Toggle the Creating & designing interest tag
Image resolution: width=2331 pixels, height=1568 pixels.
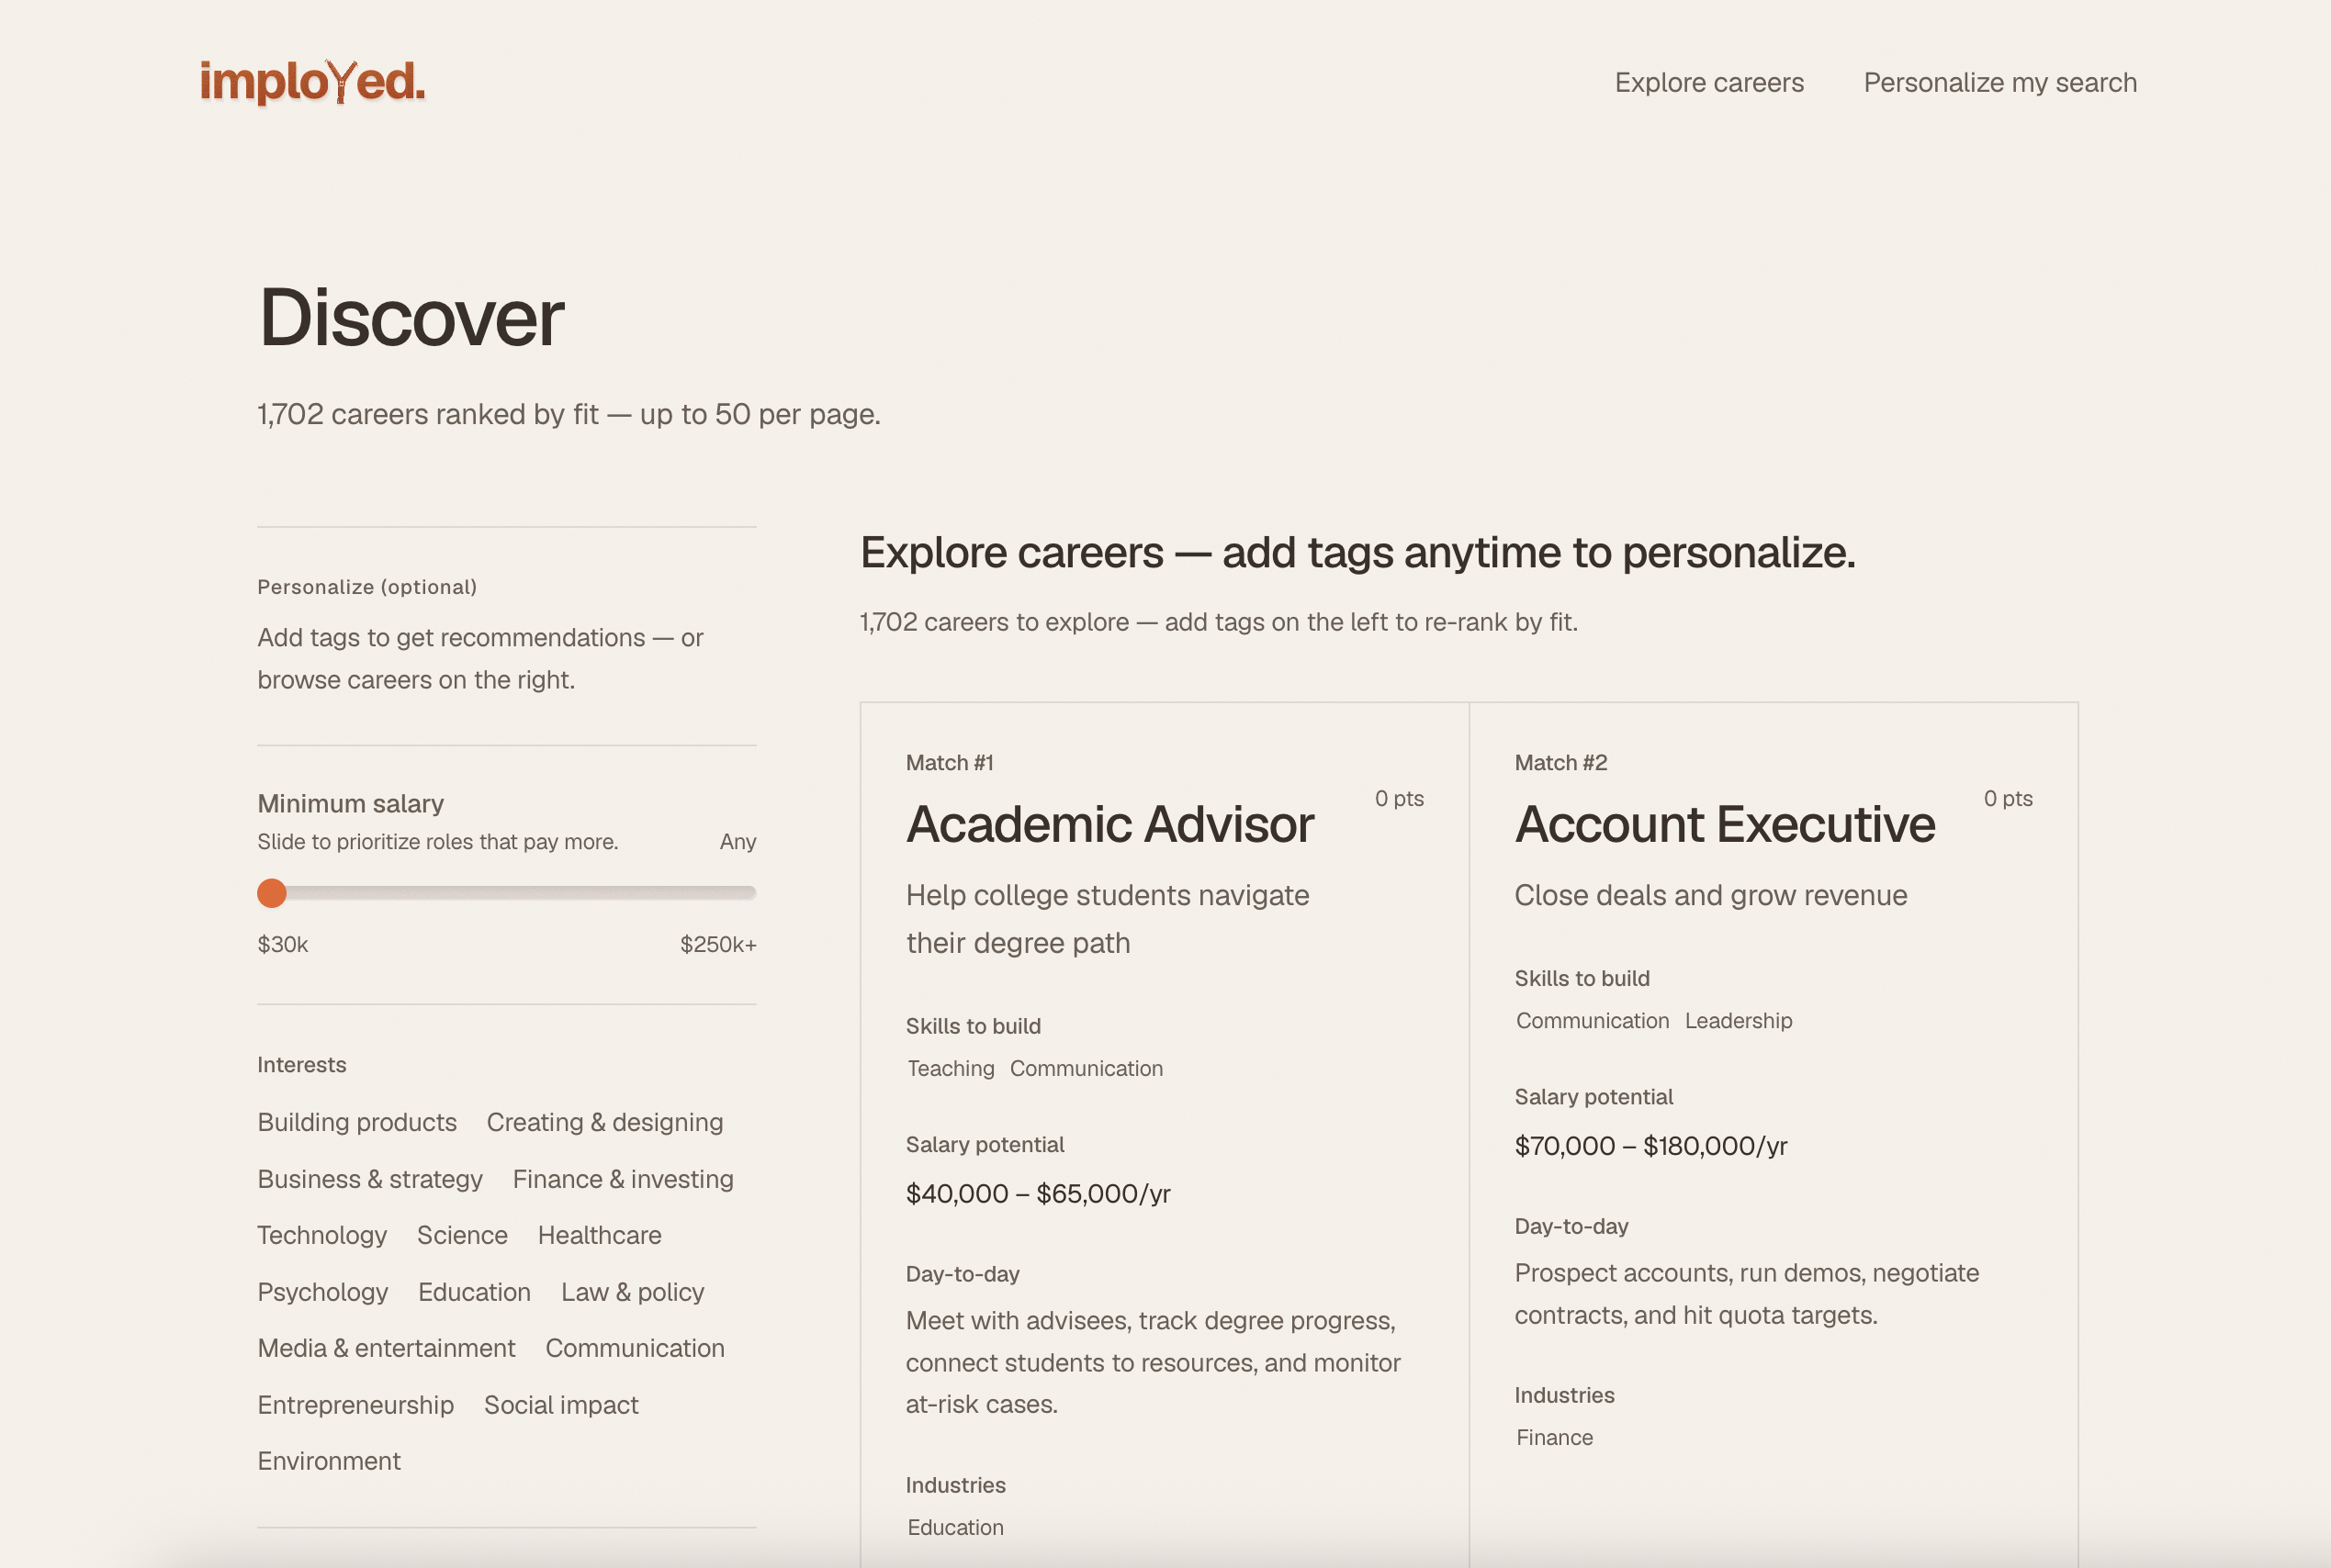coord(604,1122)
